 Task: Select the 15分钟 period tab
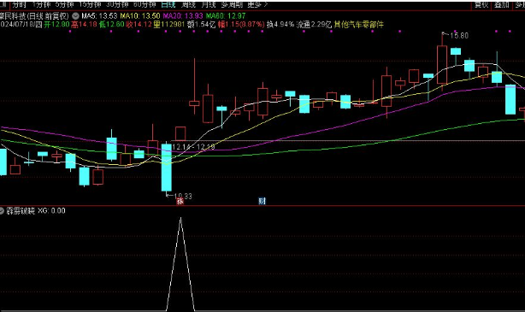point(90,4)
